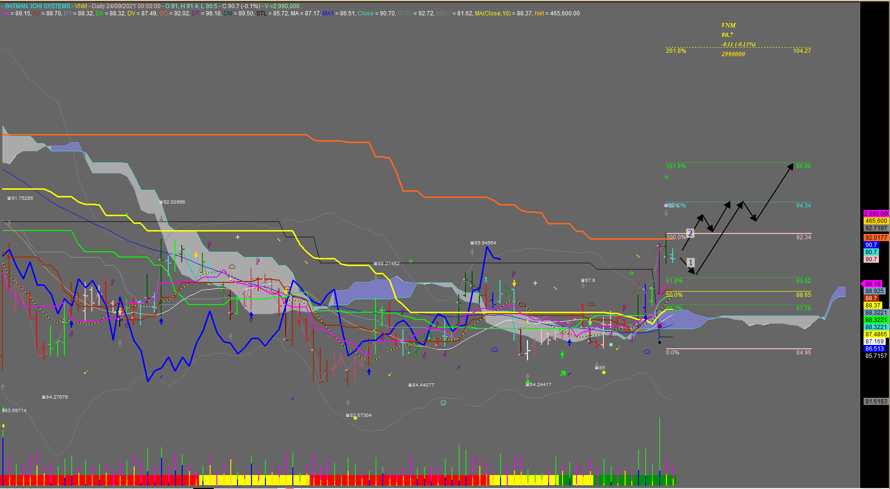Viewport: 890px width, 489px height.
Task: Click the 85.7157 axis label
Action: pos(876,355)
